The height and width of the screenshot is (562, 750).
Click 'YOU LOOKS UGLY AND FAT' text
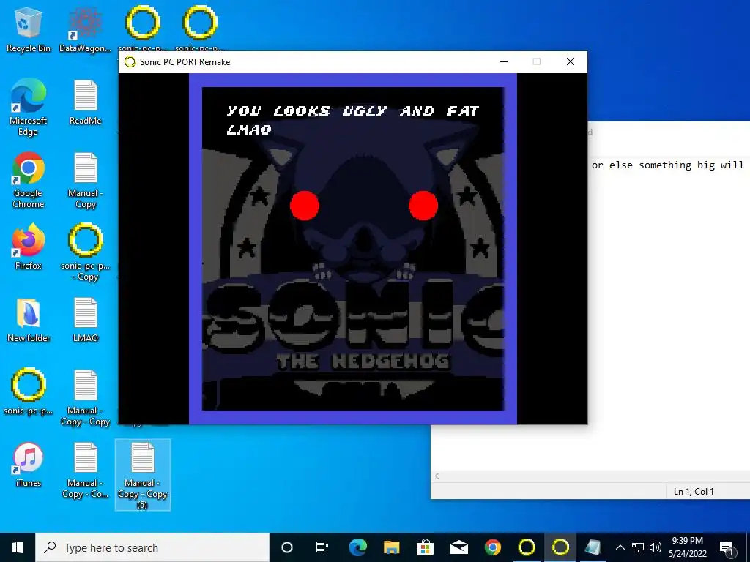tap(352, 111)
